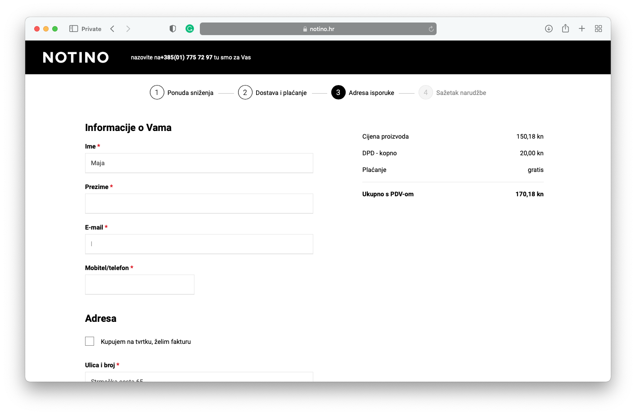This screenshot has width=636, height=415.
Task: Click the Ime field containing Maja
Action: pos(199,163)
